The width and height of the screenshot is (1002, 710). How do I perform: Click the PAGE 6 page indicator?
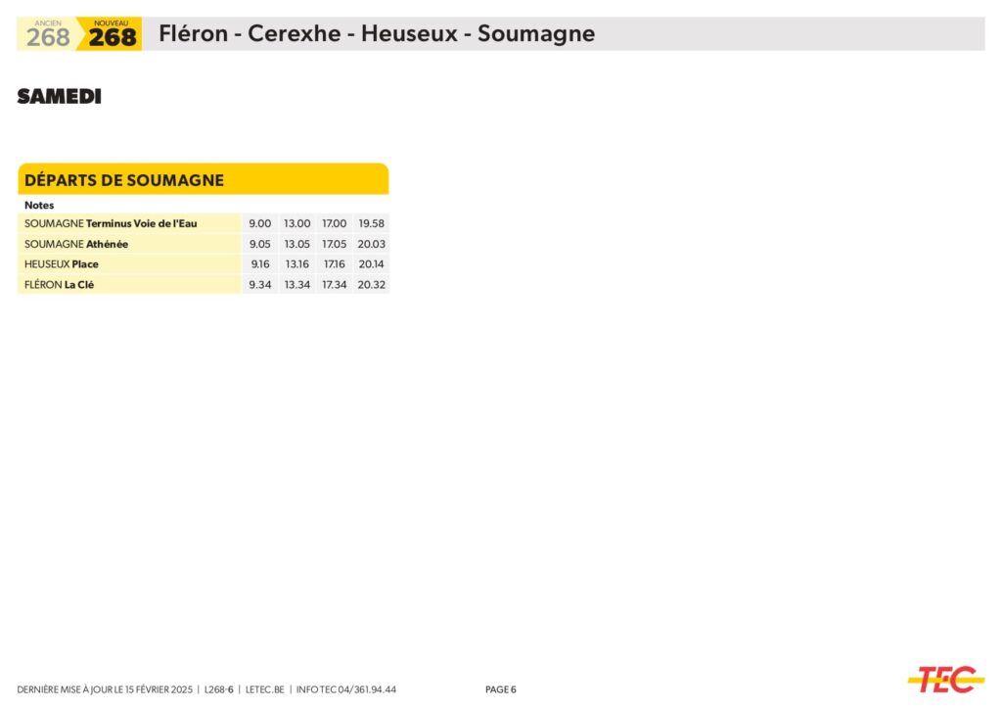[500, 689]
